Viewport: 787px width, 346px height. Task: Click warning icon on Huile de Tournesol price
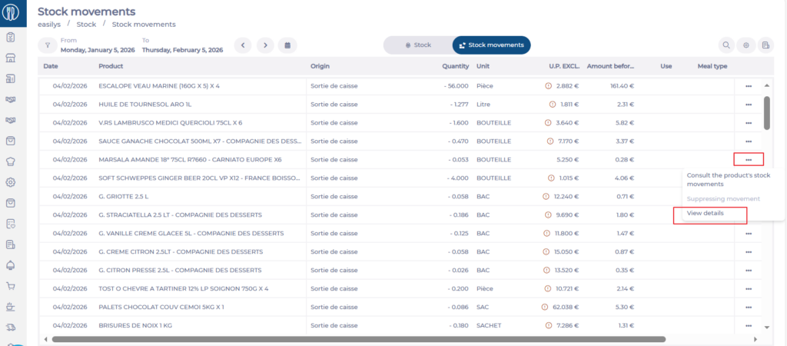tap(552, 105)
